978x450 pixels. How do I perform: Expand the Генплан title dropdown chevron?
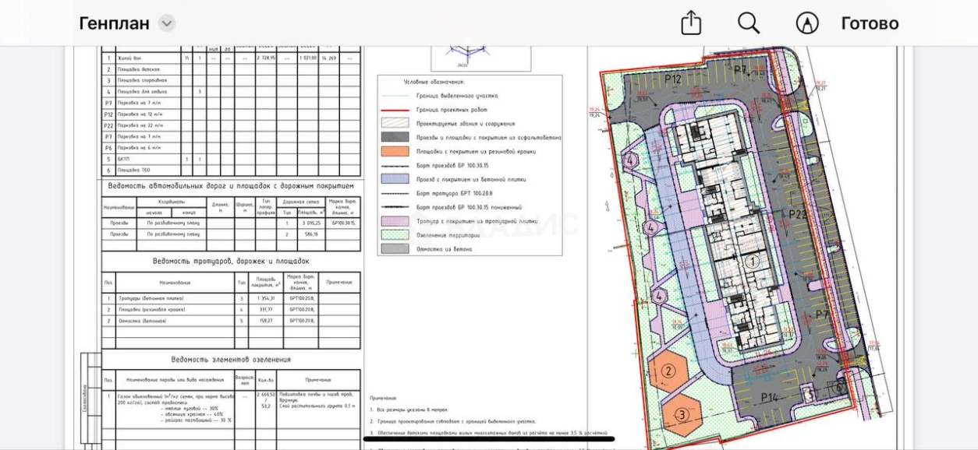(167, 23)
